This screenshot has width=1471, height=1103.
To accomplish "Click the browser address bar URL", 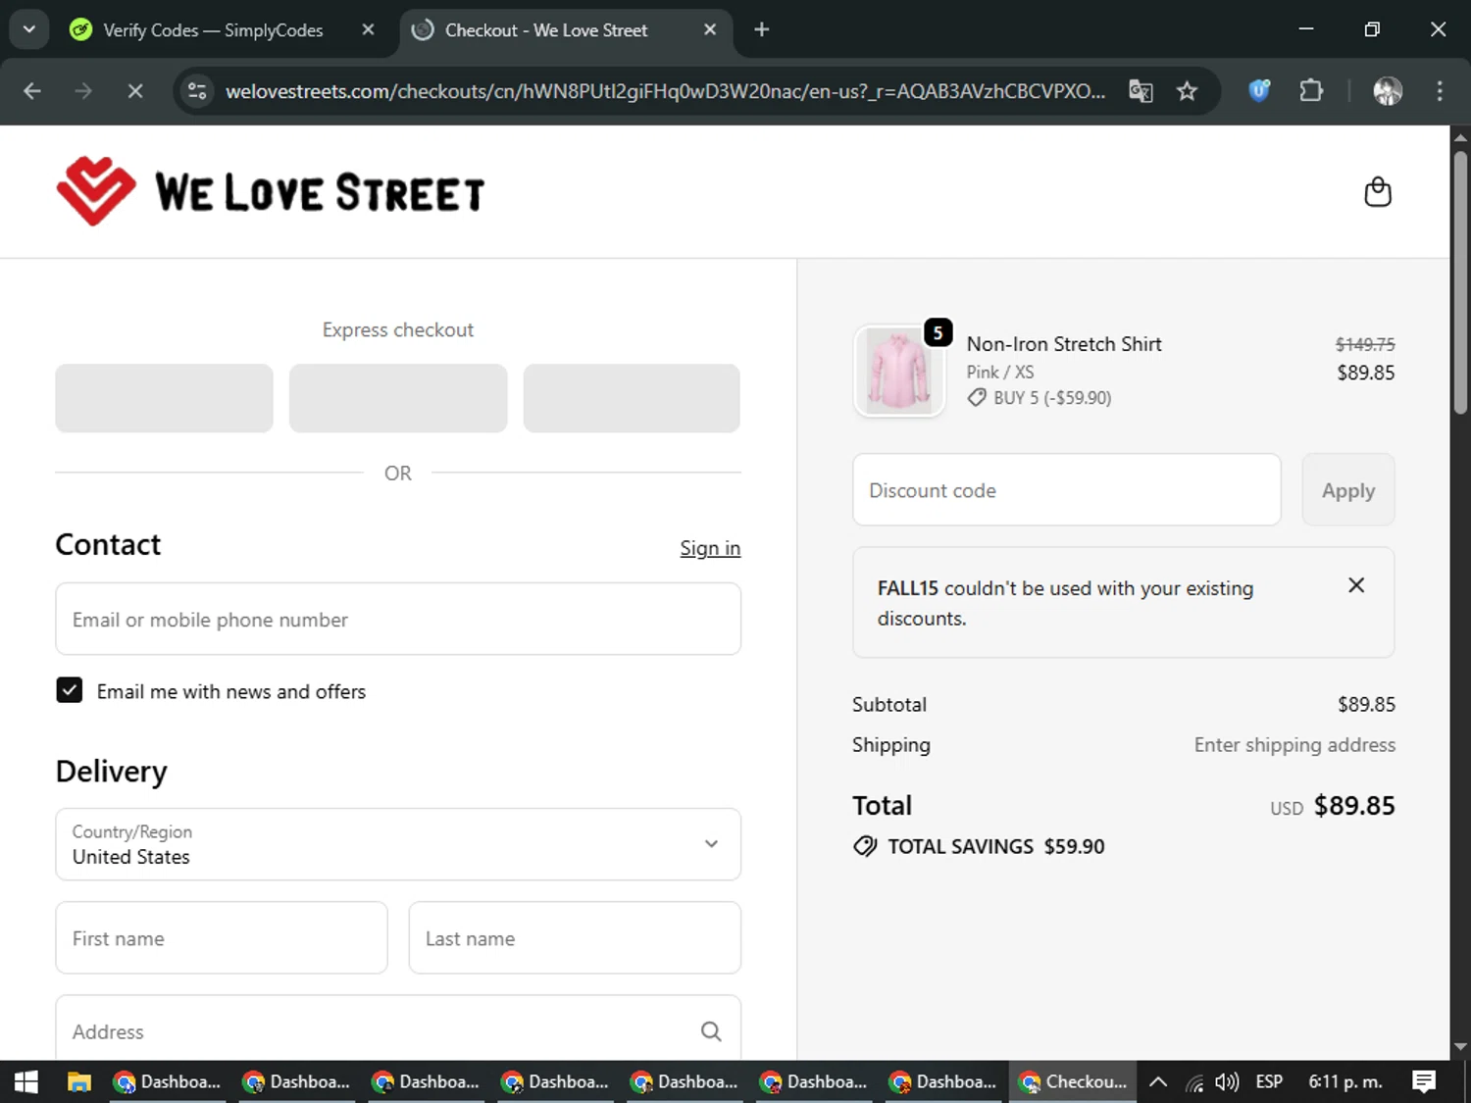I will click(x=665, y=91).
